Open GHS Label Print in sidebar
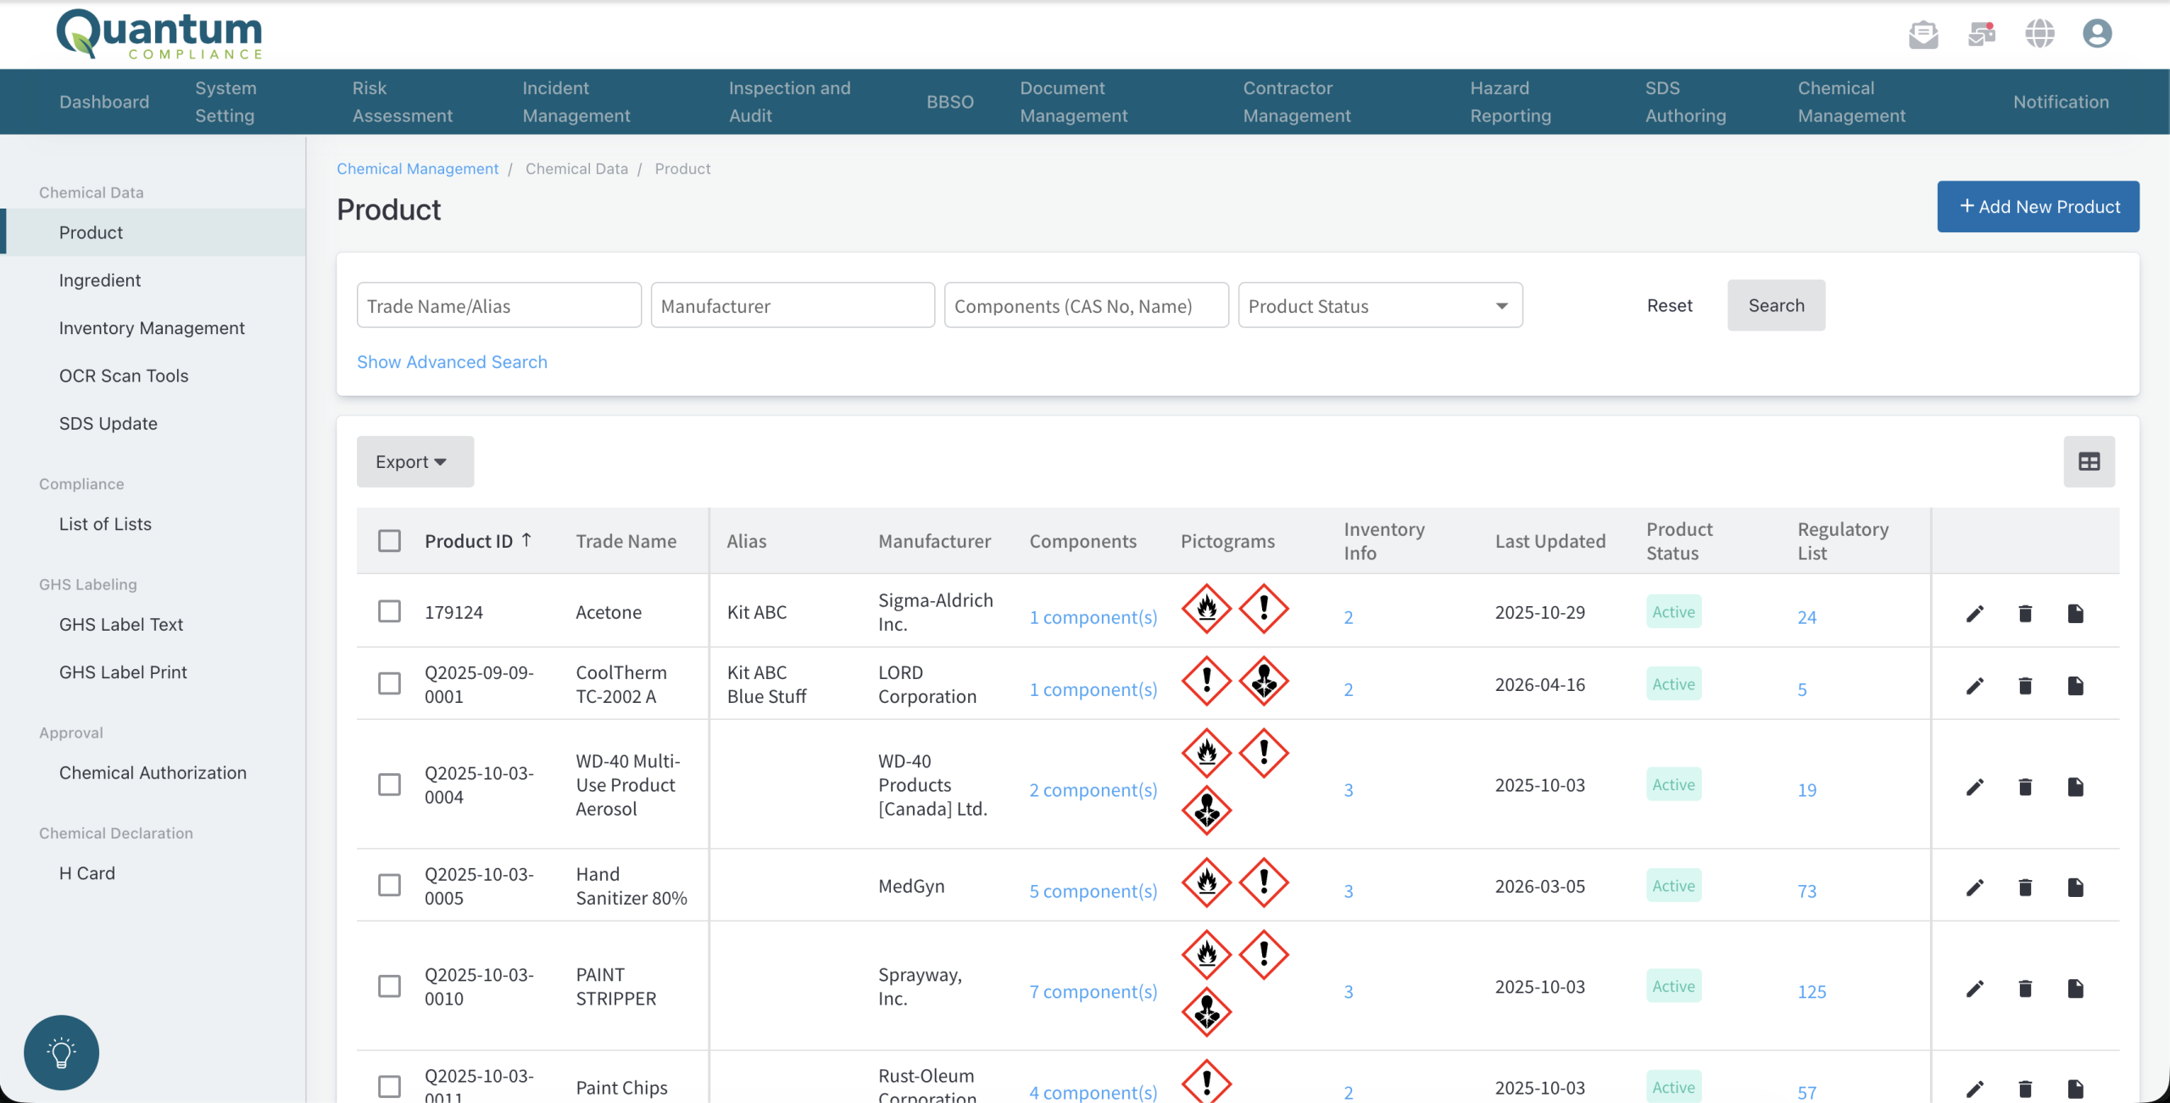 123,672
